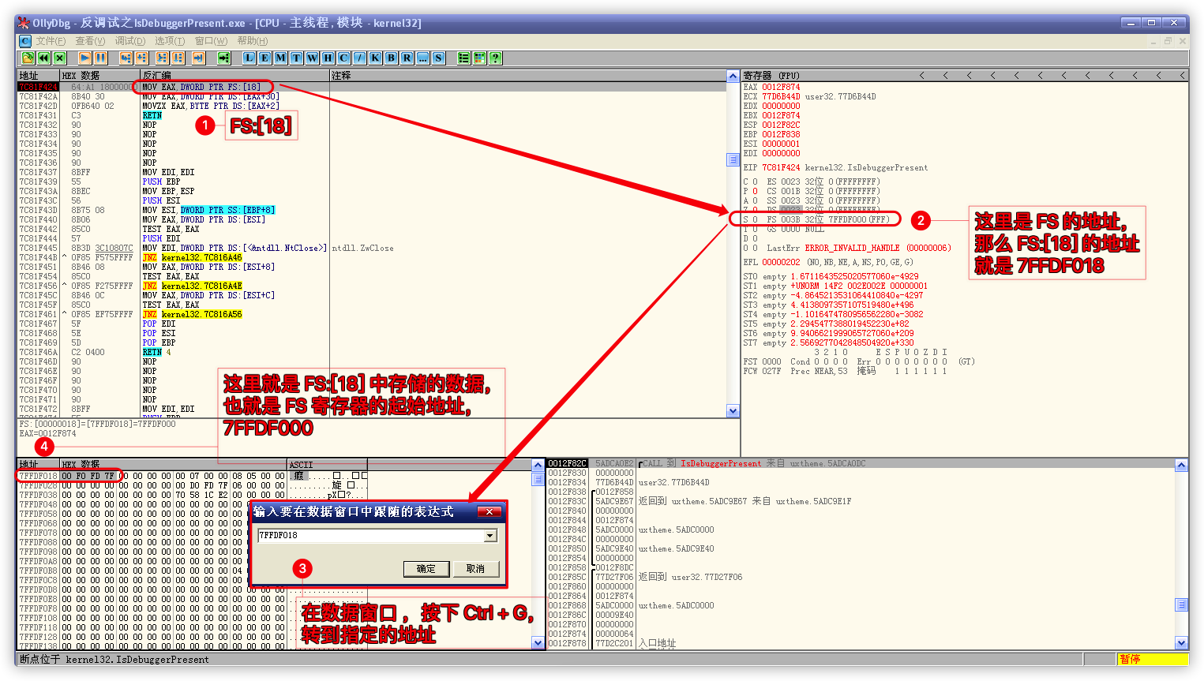
Task: Expand the expression combo box dropdown arrow
Action: click(490, 536)
